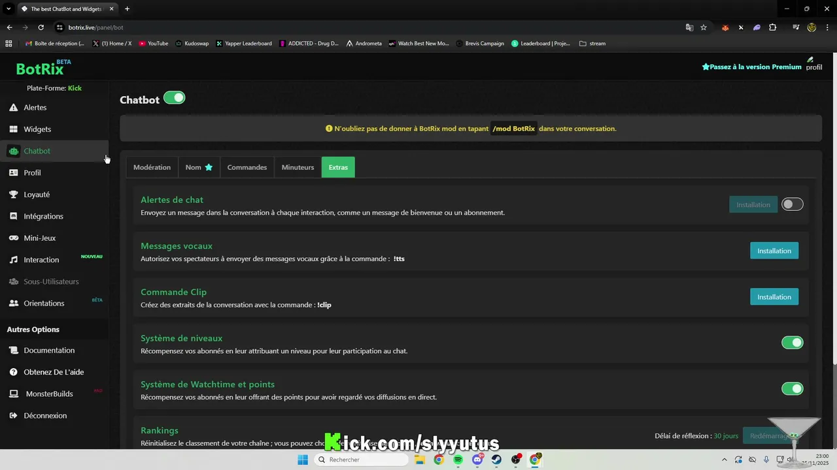837x470 pixels.
Task: Open Intégrations in the sidebar
Action: [x=43, y=216]
